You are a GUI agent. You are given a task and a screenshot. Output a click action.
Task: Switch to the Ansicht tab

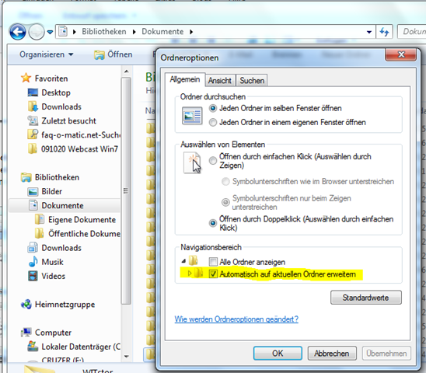point(219,80)
